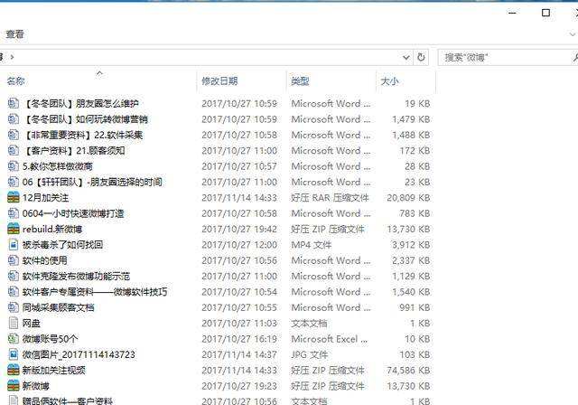This screenshot has height=405, width=578.
Task: Select file 0604一小时快速微博打造
Action: (x=73, y=214)
